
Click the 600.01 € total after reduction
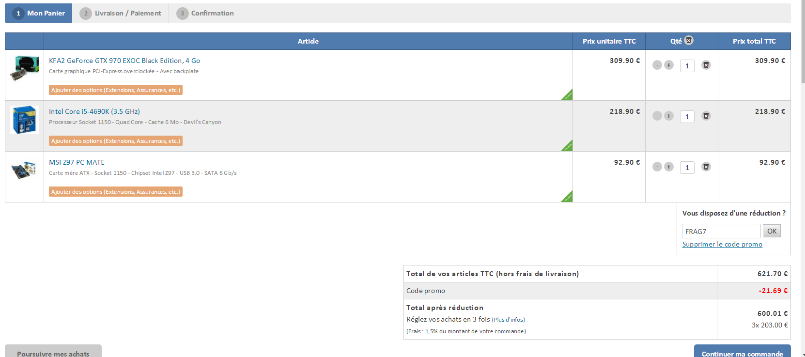click(773, 313)
